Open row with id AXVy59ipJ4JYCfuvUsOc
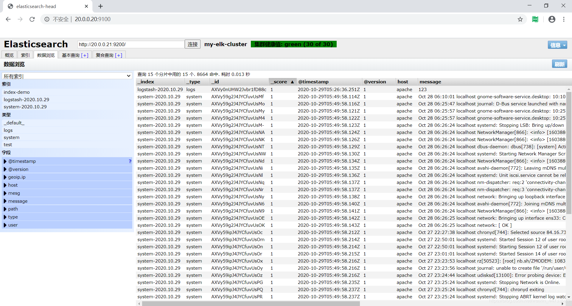 point(237,232)
